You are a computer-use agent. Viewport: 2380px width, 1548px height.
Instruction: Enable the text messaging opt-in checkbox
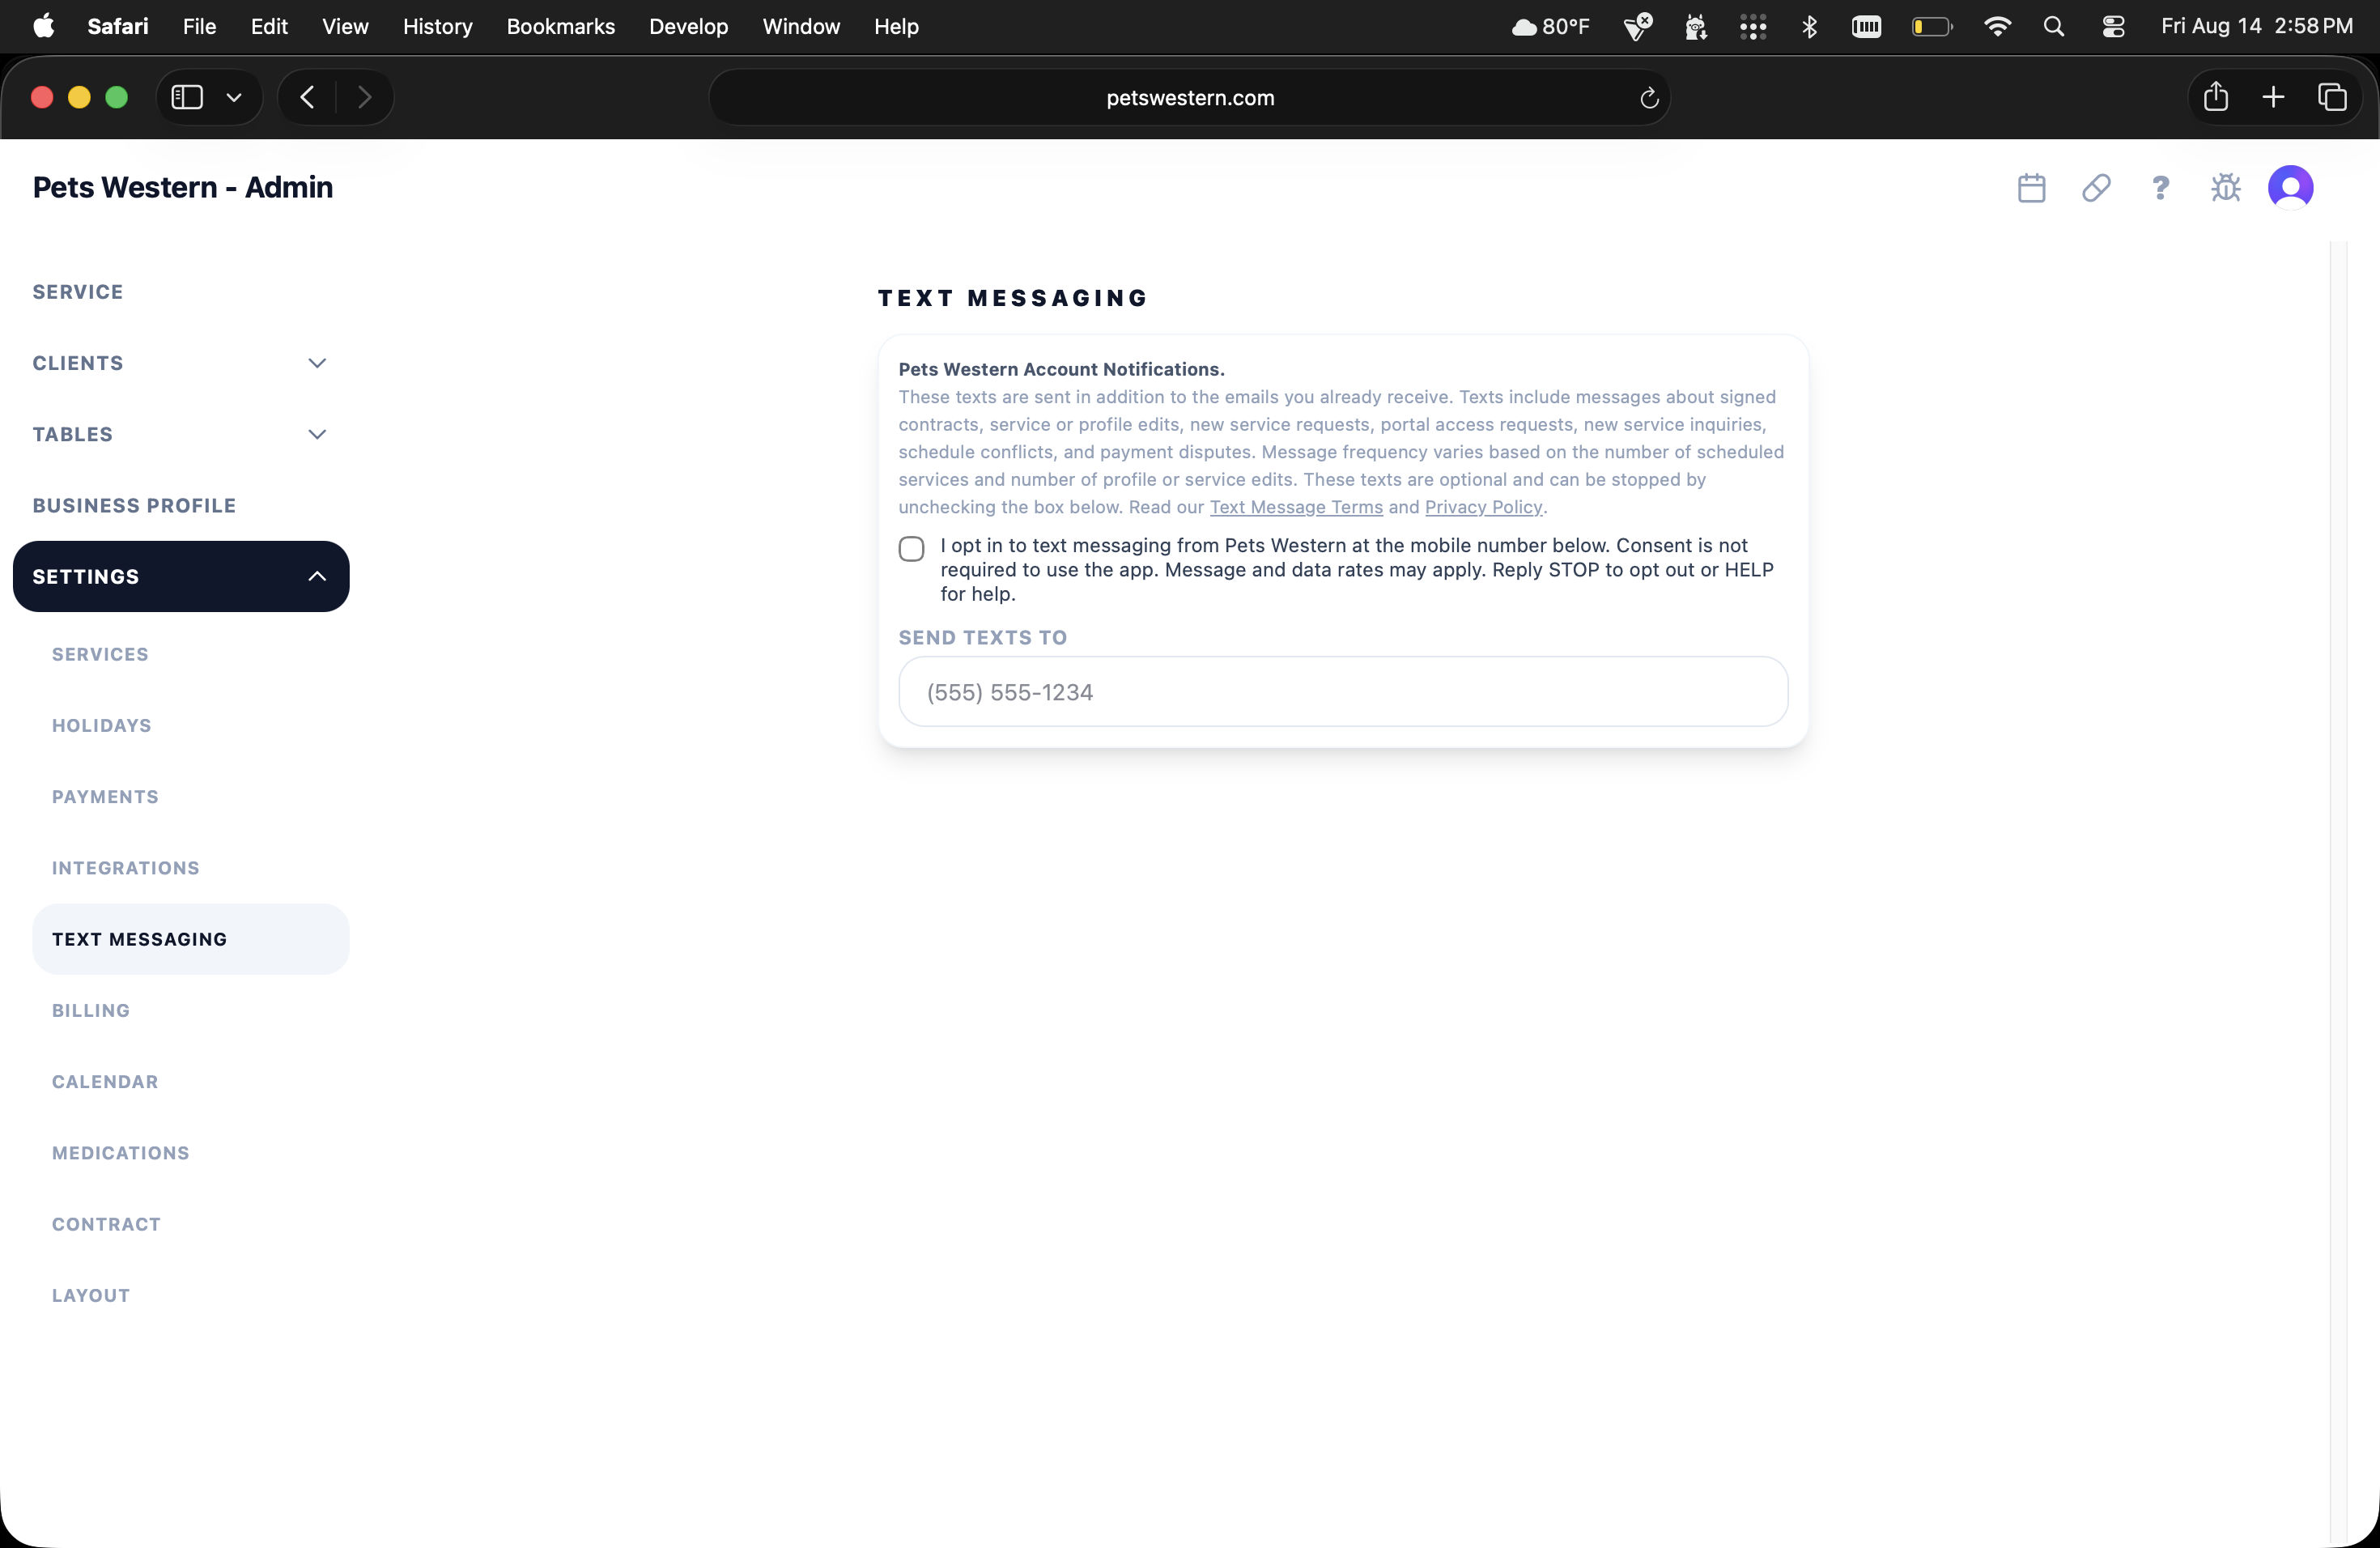(911, 548)
